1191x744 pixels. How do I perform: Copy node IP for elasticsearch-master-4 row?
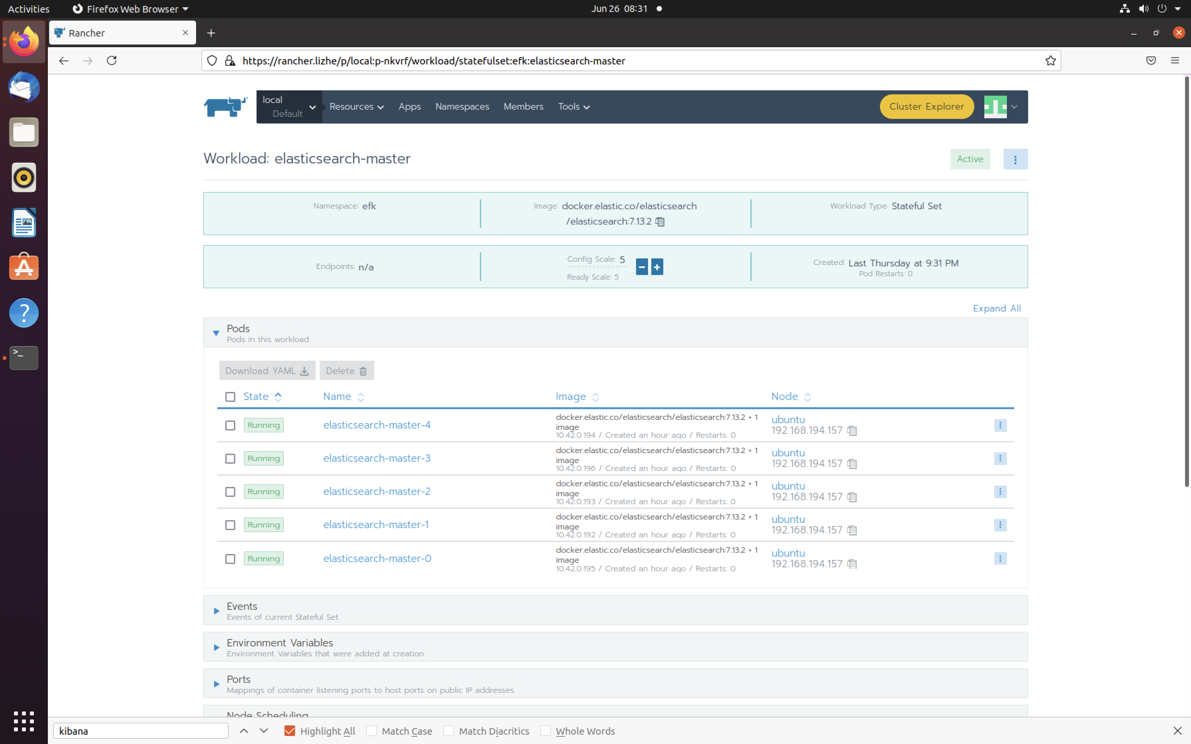click(852, 430)
